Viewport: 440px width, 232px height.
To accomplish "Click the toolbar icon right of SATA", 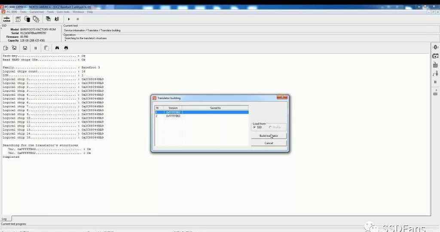I will [x=18, y=19].
